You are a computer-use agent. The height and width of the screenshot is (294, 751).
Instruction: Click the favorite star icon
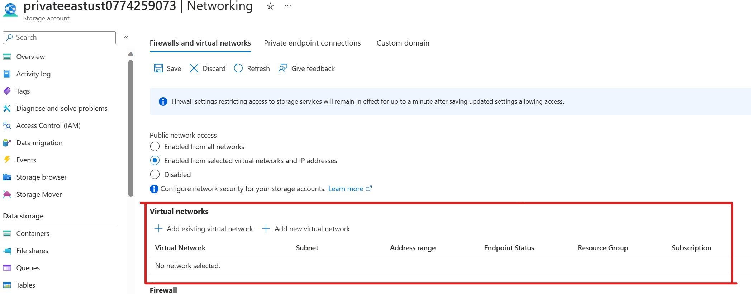tap(271, 6)
